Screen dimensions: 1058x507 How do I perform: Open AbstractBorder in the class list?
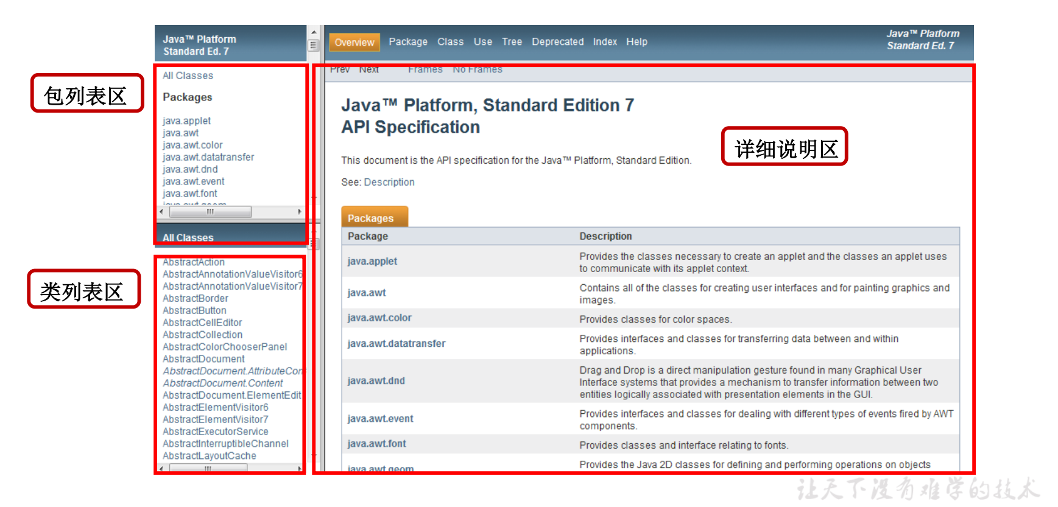pyautogui.click(x=196, y=299)
